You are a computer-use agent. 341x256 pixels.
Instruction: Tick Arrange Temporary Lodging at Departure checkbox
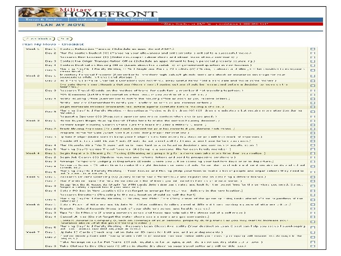[313, 162]
